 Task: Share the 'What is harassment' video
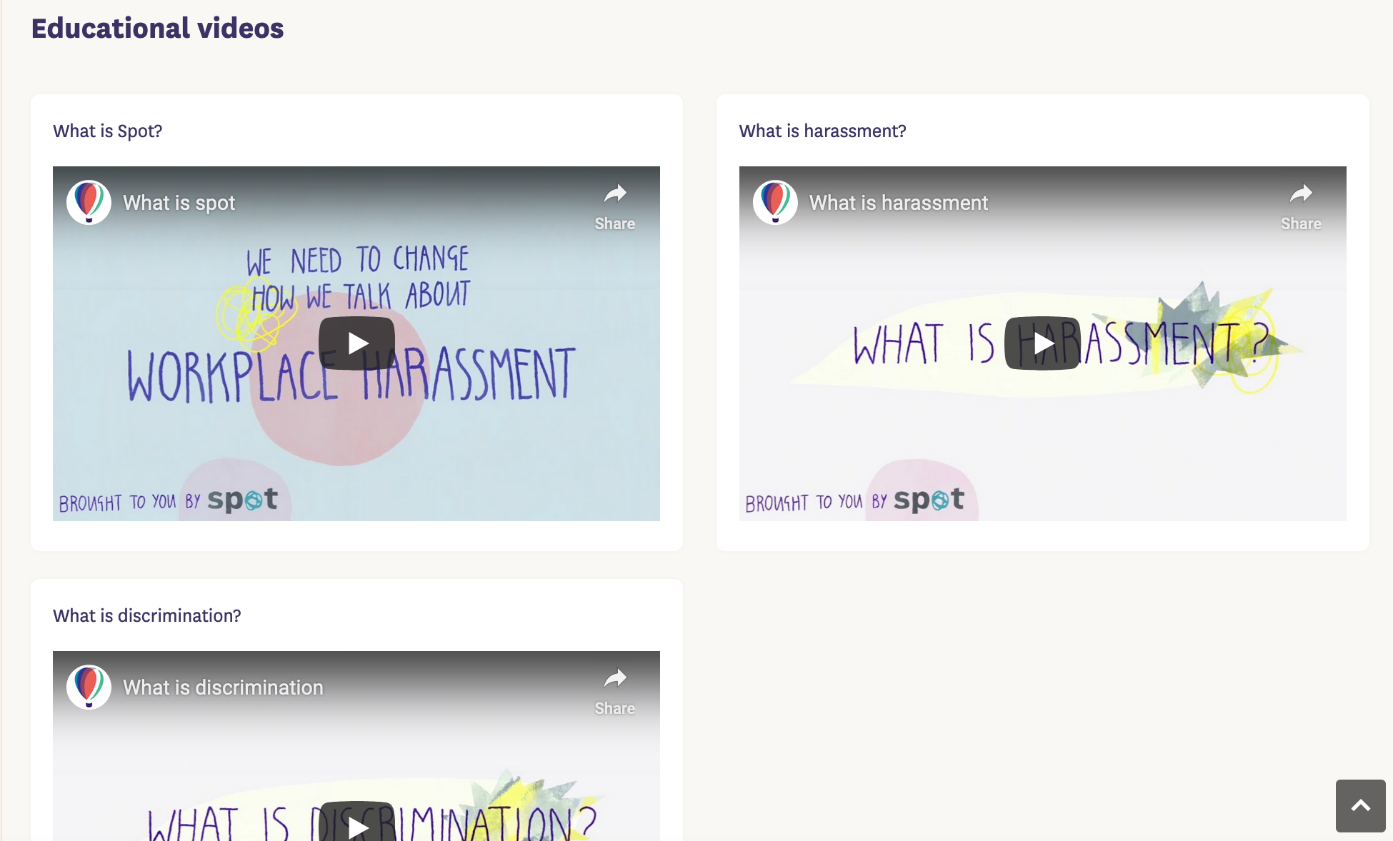tap(1301, 207)
